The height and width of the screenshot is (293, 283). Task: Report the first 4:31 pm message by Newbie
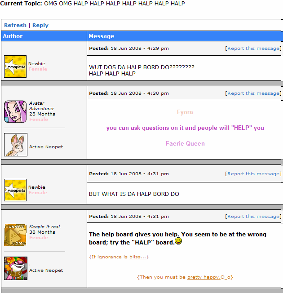(x=254, y=174)
